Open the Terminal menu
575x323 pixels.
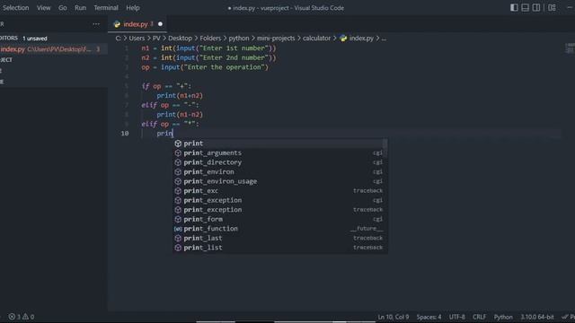click(x=106, y=8)
